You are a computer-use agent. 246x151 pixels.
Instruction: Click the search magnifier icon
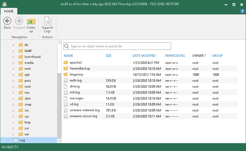click(67, 46)
